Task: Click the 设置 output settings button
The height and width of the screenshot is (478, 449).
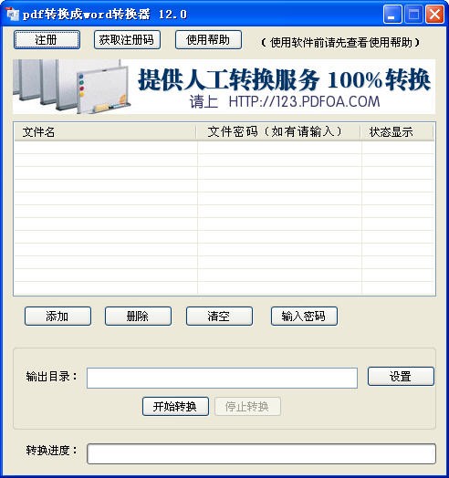Action: pos(401,377)
